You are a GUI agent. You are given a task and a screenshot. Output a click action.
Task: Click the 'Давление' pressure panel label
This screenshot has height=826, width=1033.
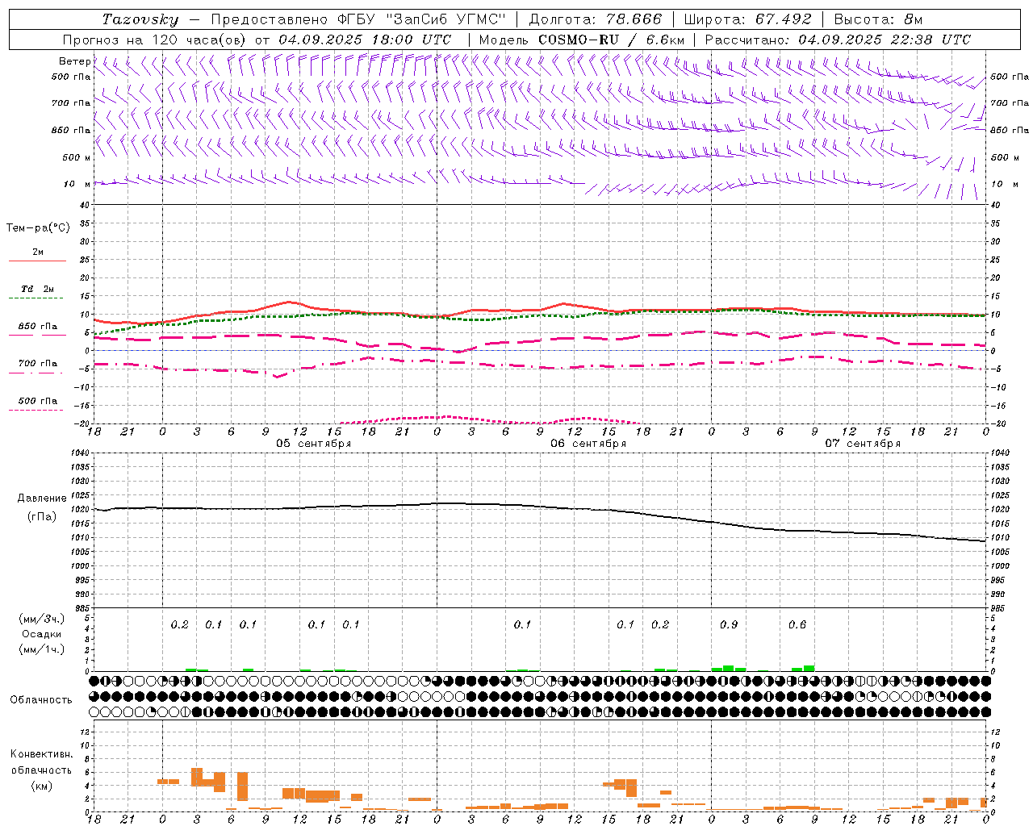42,499
